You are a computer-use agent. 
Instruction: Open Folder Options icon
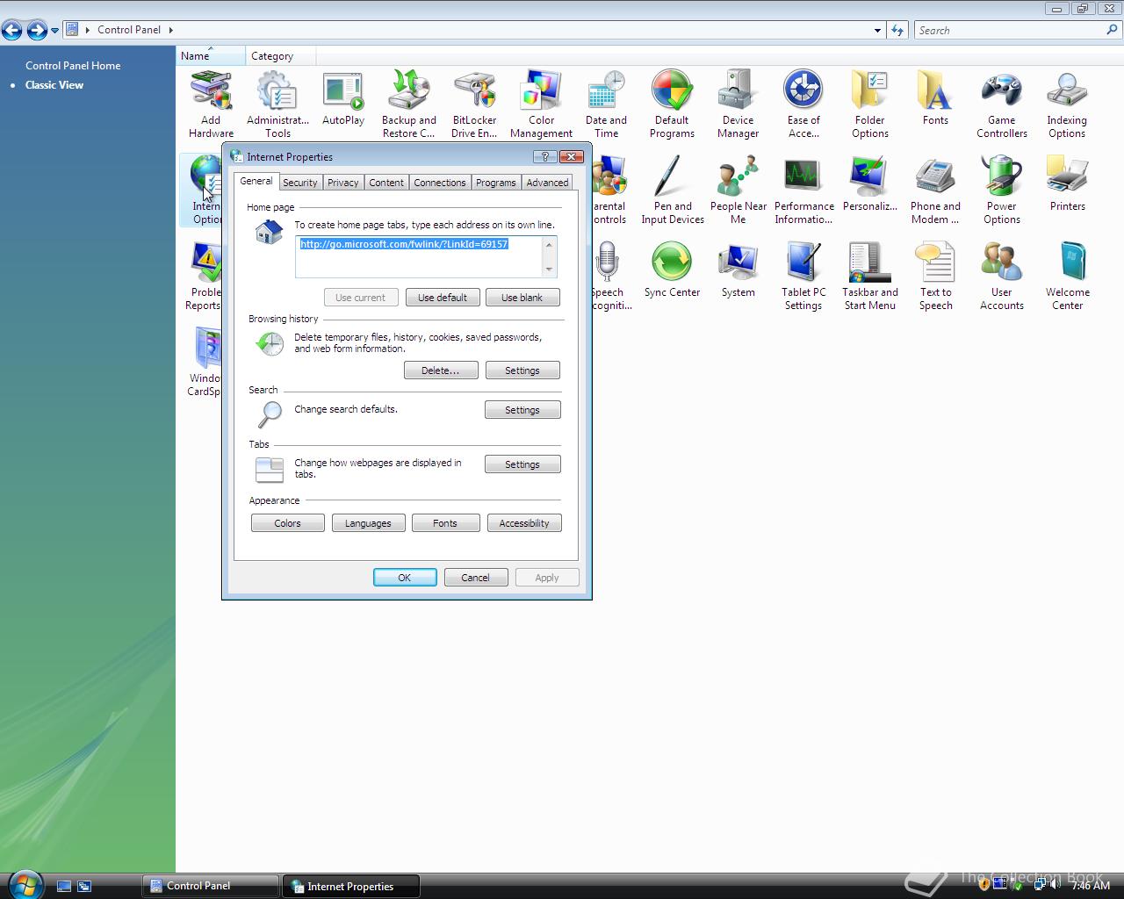pyautogui.click(x=870, y=104)
